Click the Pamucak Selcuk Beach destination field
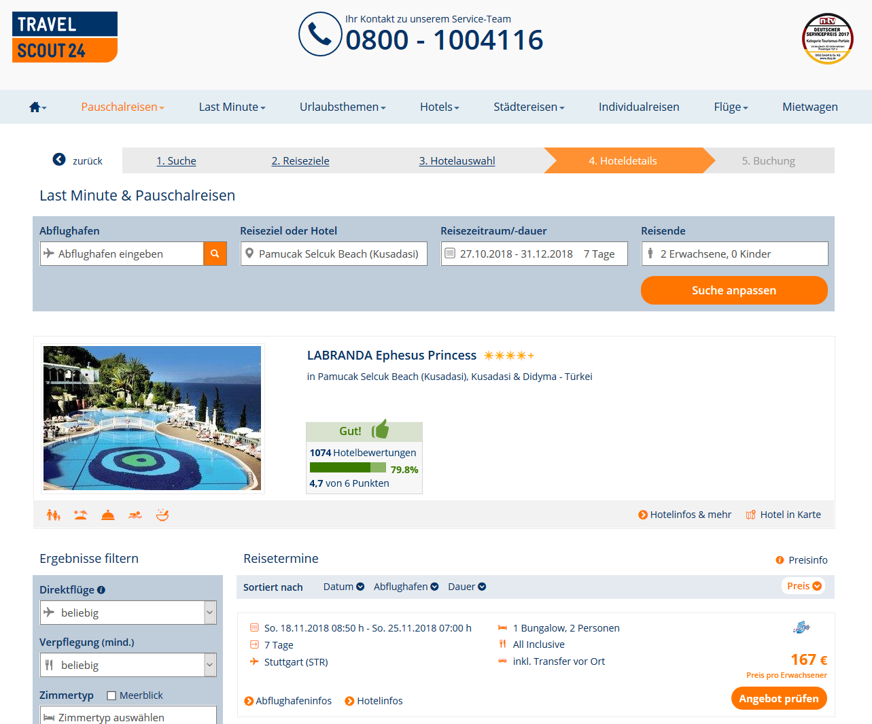Screen dimensions: 872x724 (334, 254)
